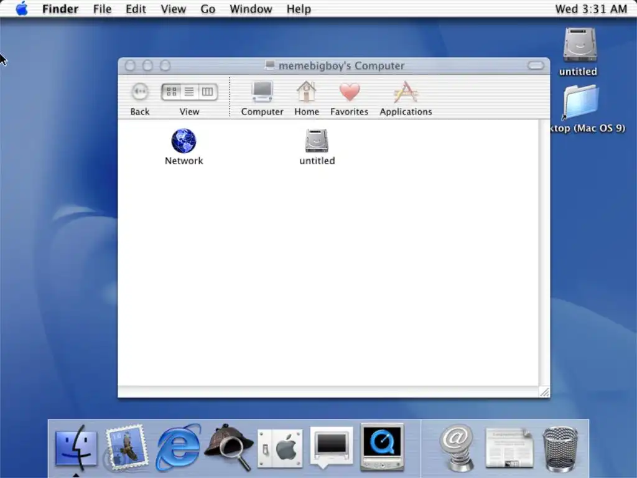Open the Window menu
Screen dimensions: 637x478
(x=251, y=9)
